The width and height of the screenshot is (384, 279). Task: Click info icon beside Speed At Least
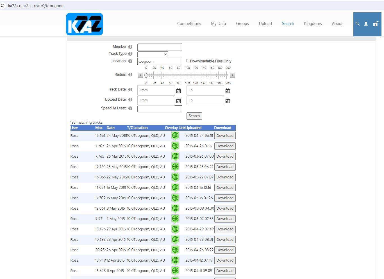(x=130, y=108)
